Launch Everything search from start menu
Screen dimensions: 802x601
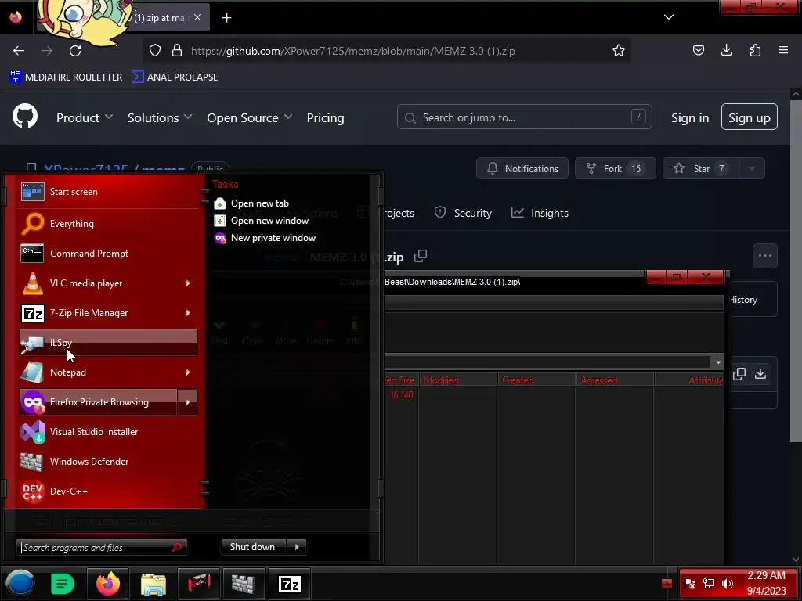[108, 223]
